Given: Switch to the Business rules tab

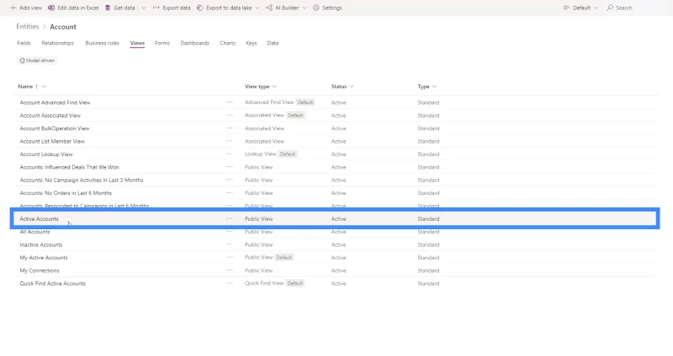Looking at the screenshot, I should pos(102,44).
